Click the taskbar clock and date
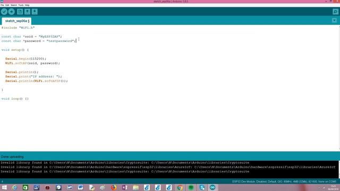The width and height of the screenshot is (340, 191). (334, 187)
